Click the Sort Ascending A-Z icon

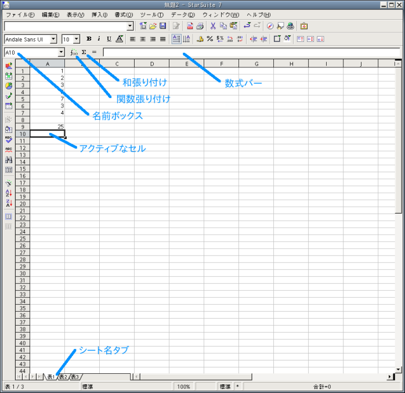pos(9,193)
